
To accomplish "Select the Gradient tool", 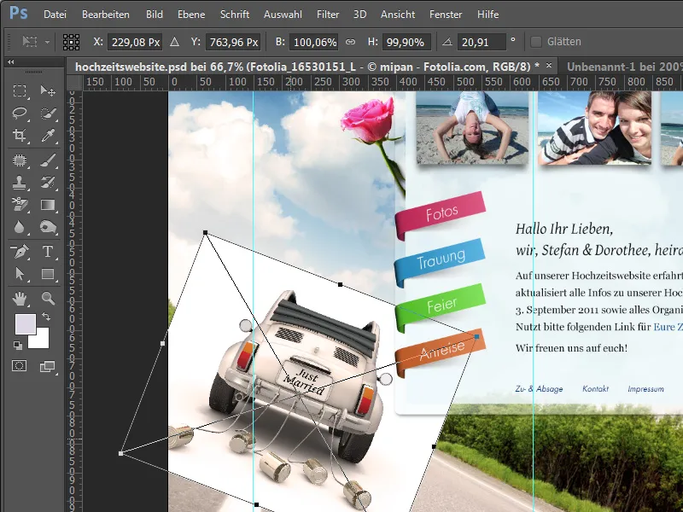I will coord(48,205).
